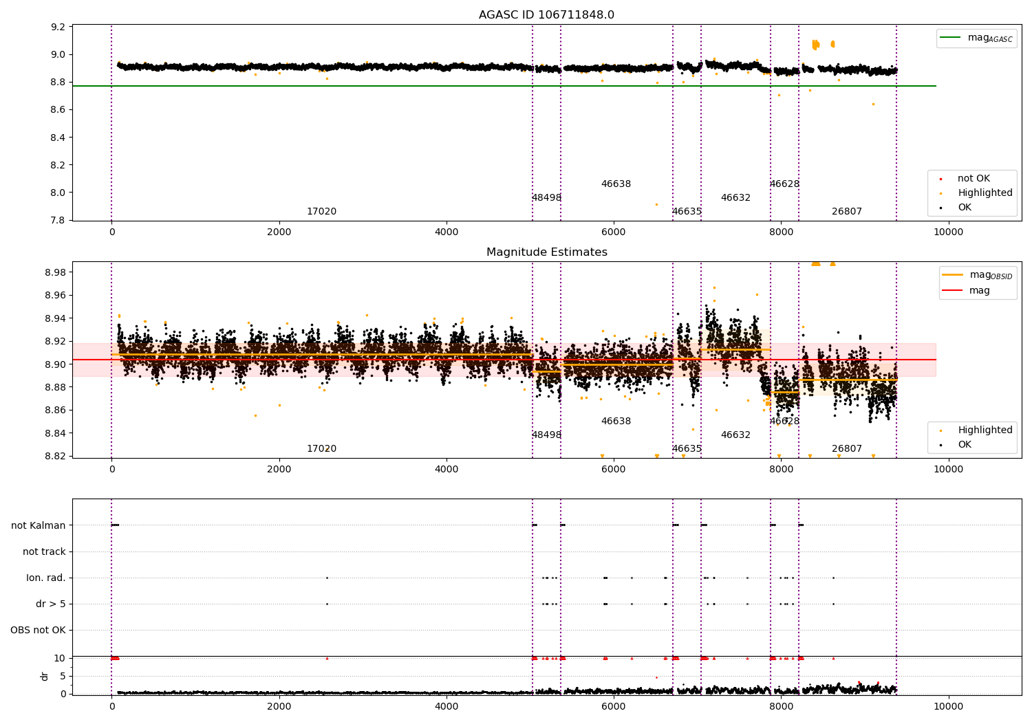Click the title 'AGASC ID 106711848.0'
Image resolution: width=1032 pixels, height=722 pixels.
tap(546, 14)
